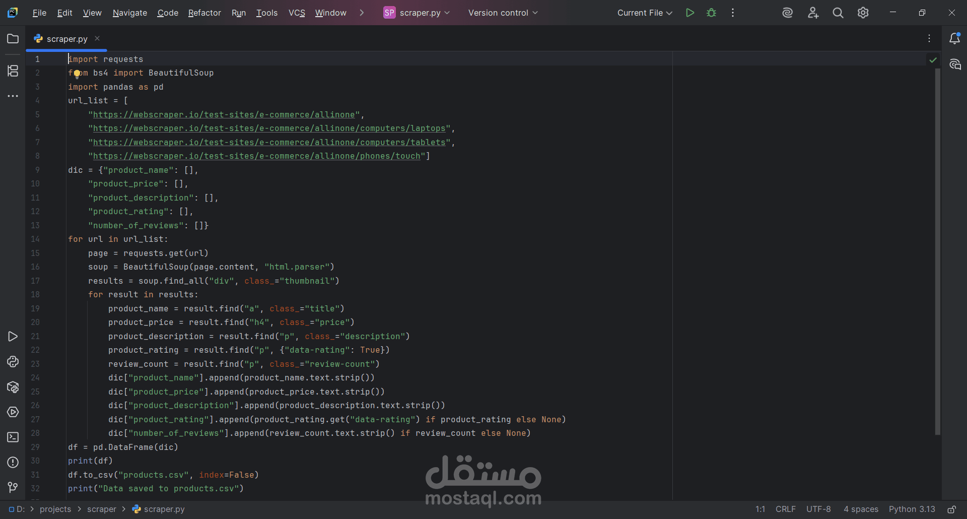Open the Tools menu

(x=267, y=13)
